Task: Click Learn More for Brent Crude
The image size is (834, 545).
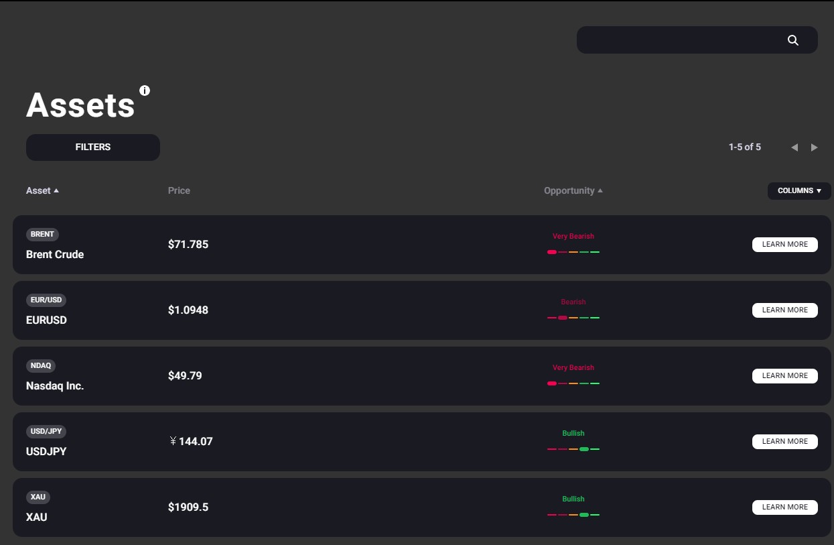Action: pyautogui.click(x=784, y=245)
